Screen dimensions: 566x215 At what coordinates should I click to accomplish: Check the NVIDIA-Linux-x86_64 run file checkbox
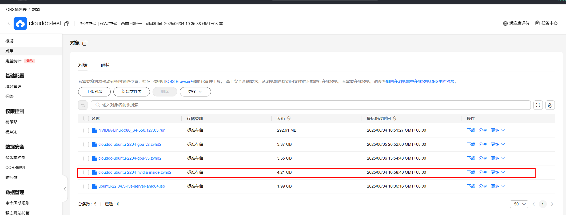[x=86, y=130]
